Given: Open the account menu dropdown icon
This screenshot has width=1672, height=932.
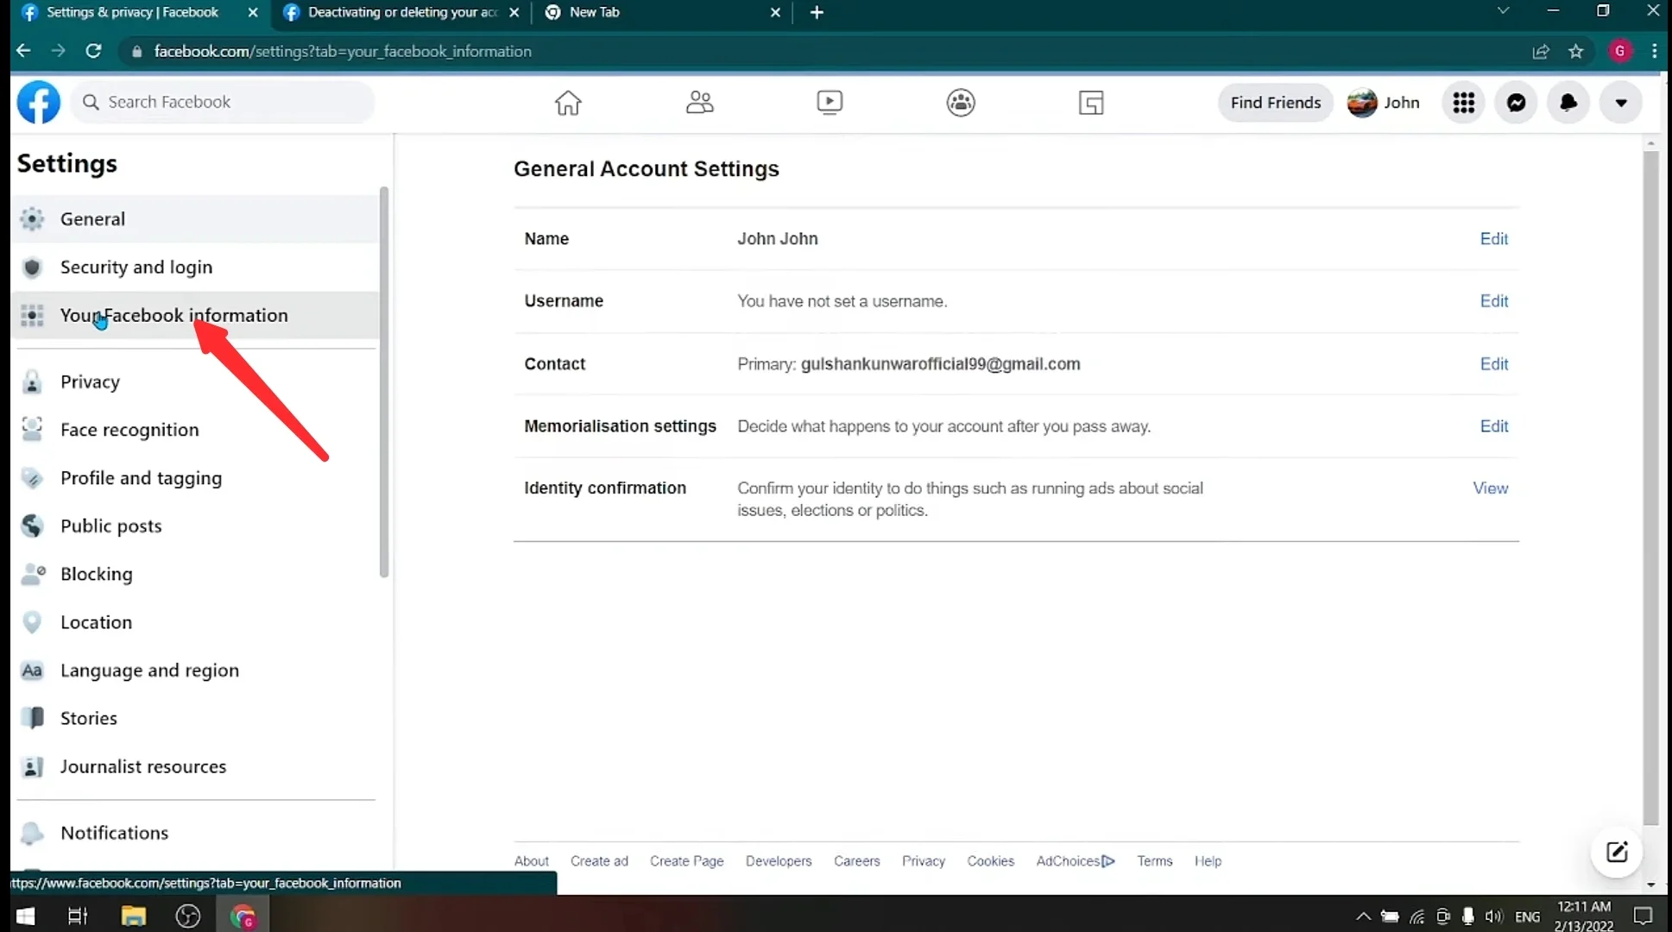Looking at the screenshot, I should coord(1622,102).
